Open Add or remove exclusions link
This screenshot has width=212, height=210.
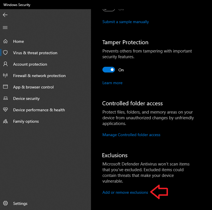[x=125, y=192]
